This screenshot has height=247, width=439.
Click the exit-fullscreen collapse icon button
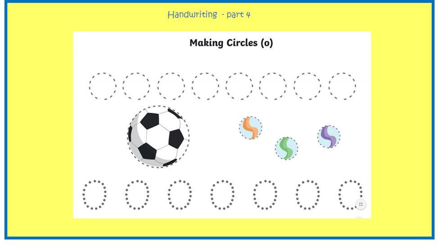point(361,204)
